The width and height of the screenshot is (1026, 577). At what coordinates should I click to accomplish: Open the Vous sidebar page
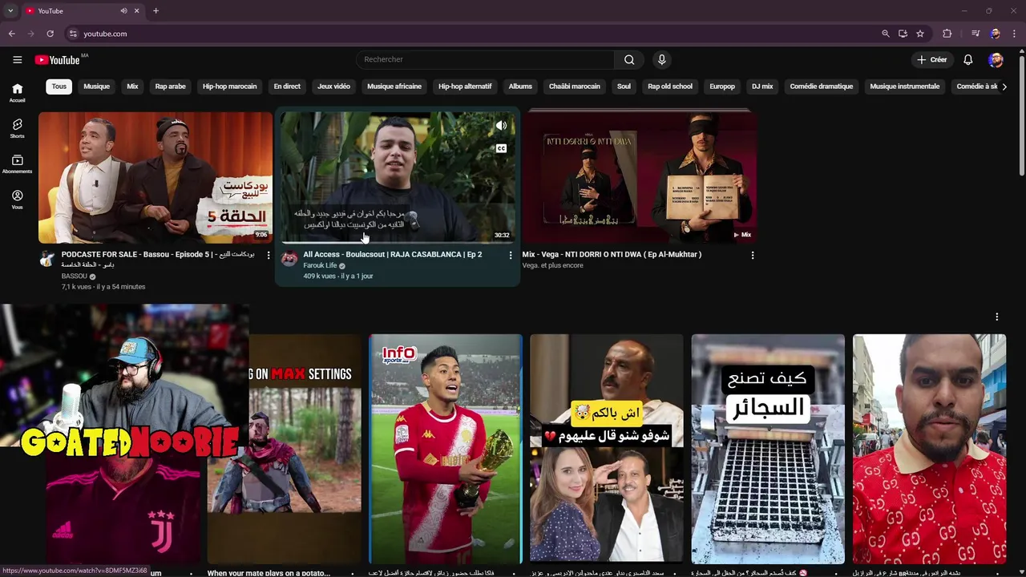tap(17, 200)
